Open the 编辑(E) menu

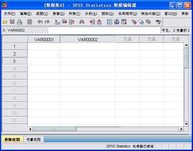(26, 14)
